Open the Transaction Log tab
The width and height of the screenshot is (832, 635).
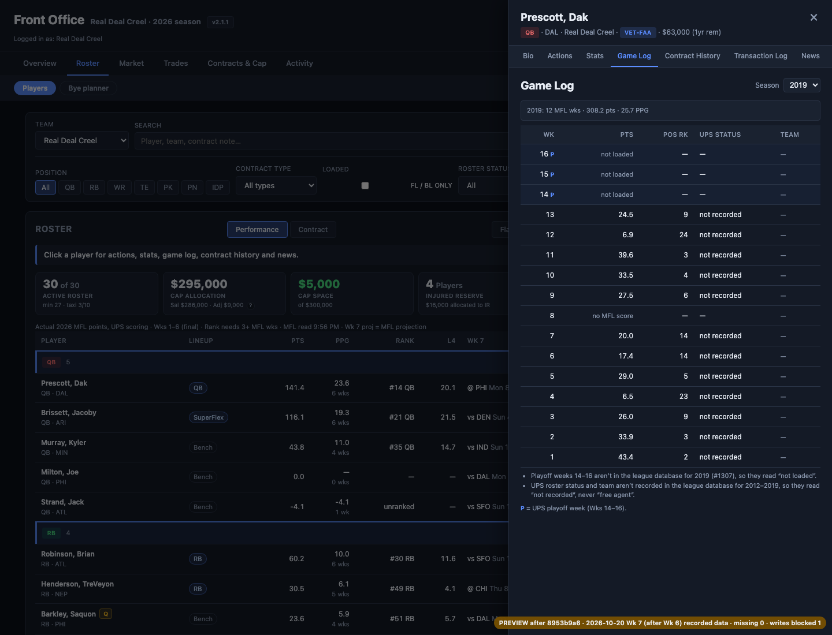pyautogui.click(x=760, y=56)
